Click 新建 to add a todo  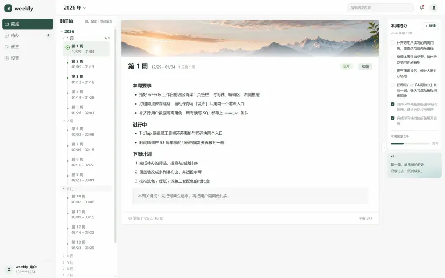click(430, 26)
